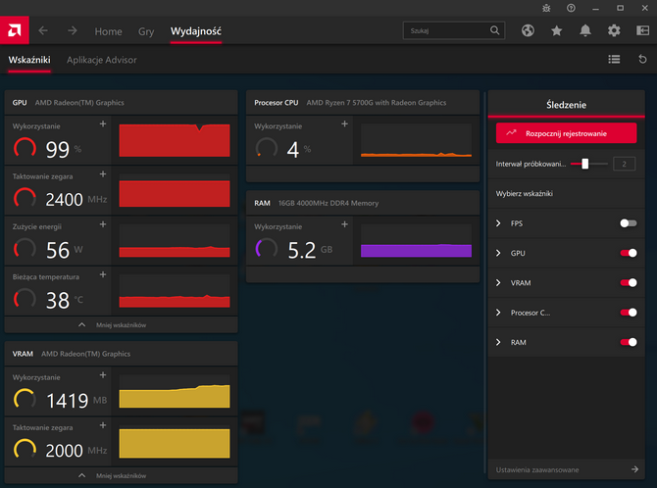Click 16GB 4000MHz DDR4 Memory label
The height and width of the screenshot is (488, 657).
tap(328, 203)
